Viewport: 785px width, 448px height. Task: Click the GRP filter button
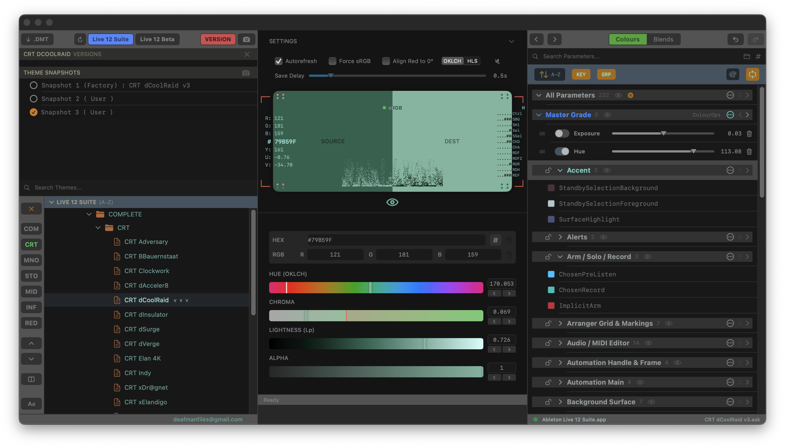(x=606, y=75)
